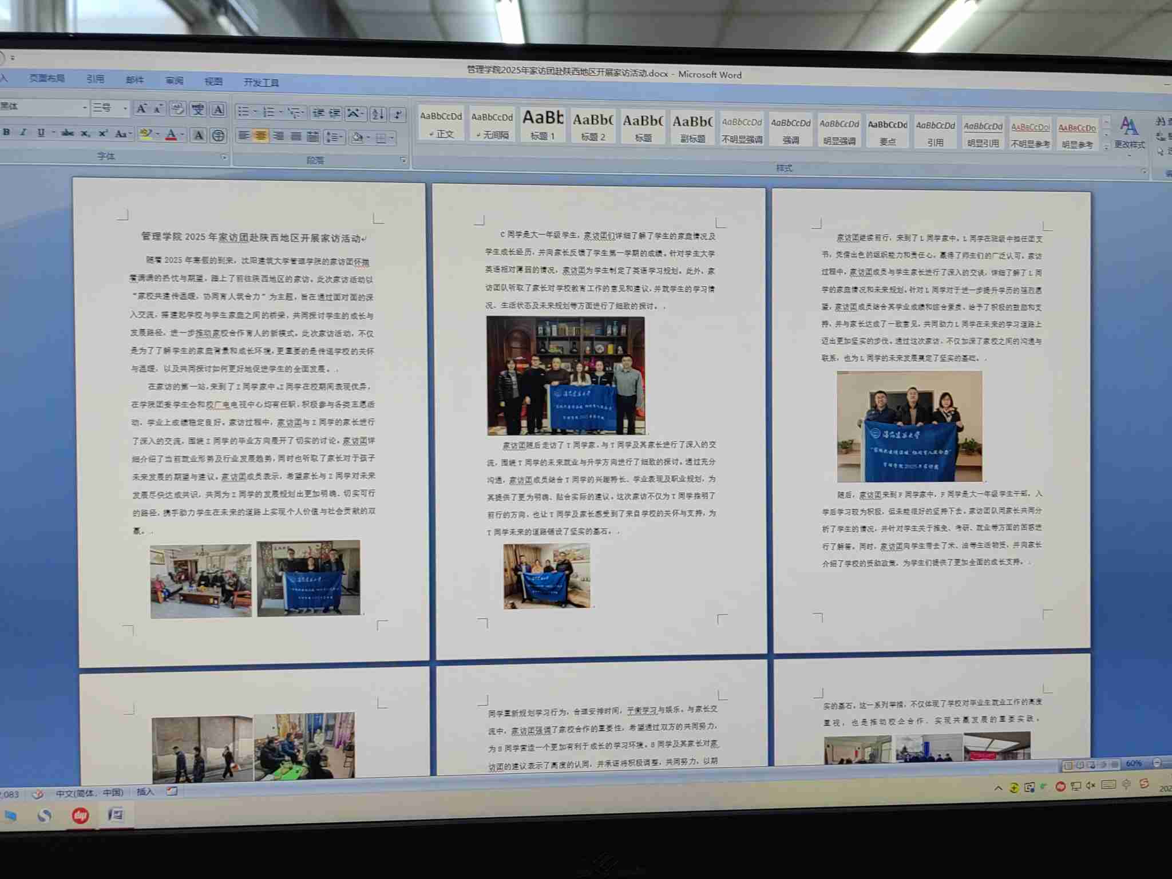Click the justify alignment icon
Viewport: 1172px width, 879px height.
pyautogui.click(x=296, y=136)
